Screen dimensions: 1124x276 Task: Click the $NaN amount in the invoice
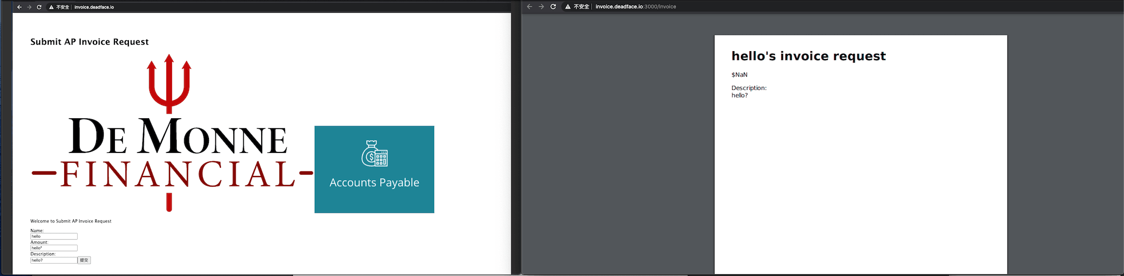[739, 75]
